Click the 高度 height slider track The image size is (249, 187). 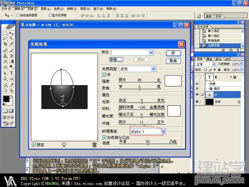pos(148,144)
